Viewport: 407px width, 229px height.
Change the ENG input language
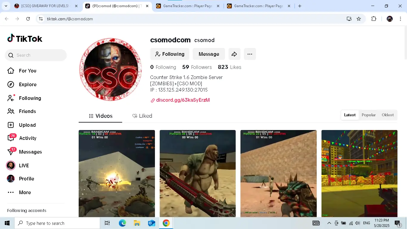366,223
